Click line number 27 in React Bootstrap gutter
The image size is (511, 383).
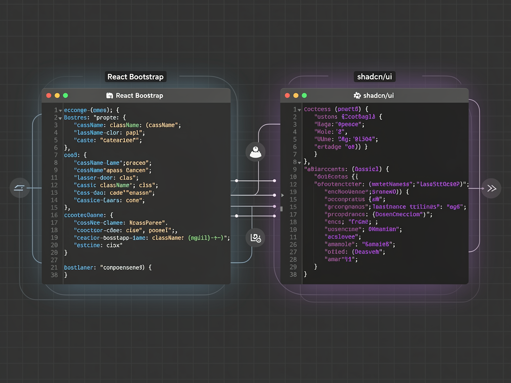point(54,260)
